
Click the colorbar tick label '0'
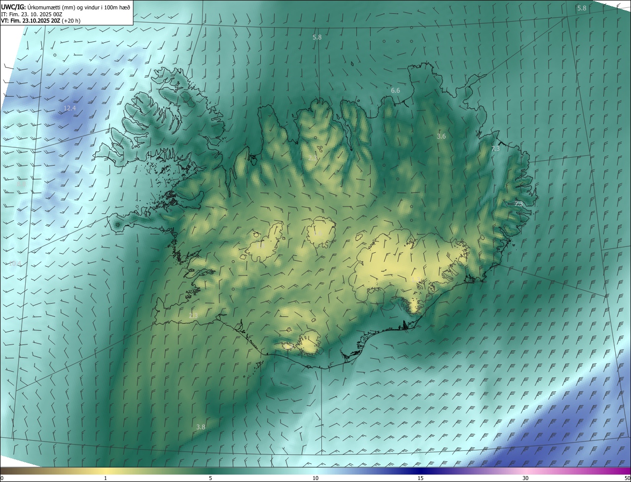coord(1,478)
